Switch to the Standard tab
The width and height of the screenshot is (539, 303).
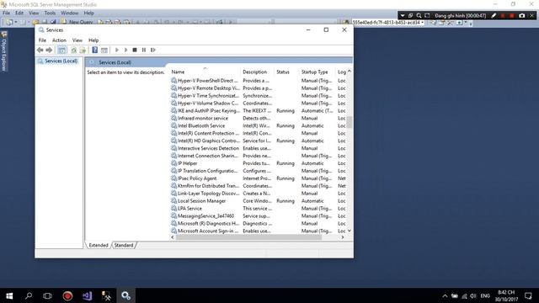[x=124, y=245]
